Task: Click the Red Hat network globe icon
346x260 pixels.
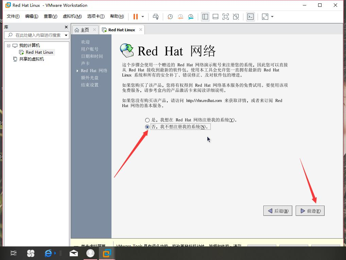Action: click(x=127, y=51)
